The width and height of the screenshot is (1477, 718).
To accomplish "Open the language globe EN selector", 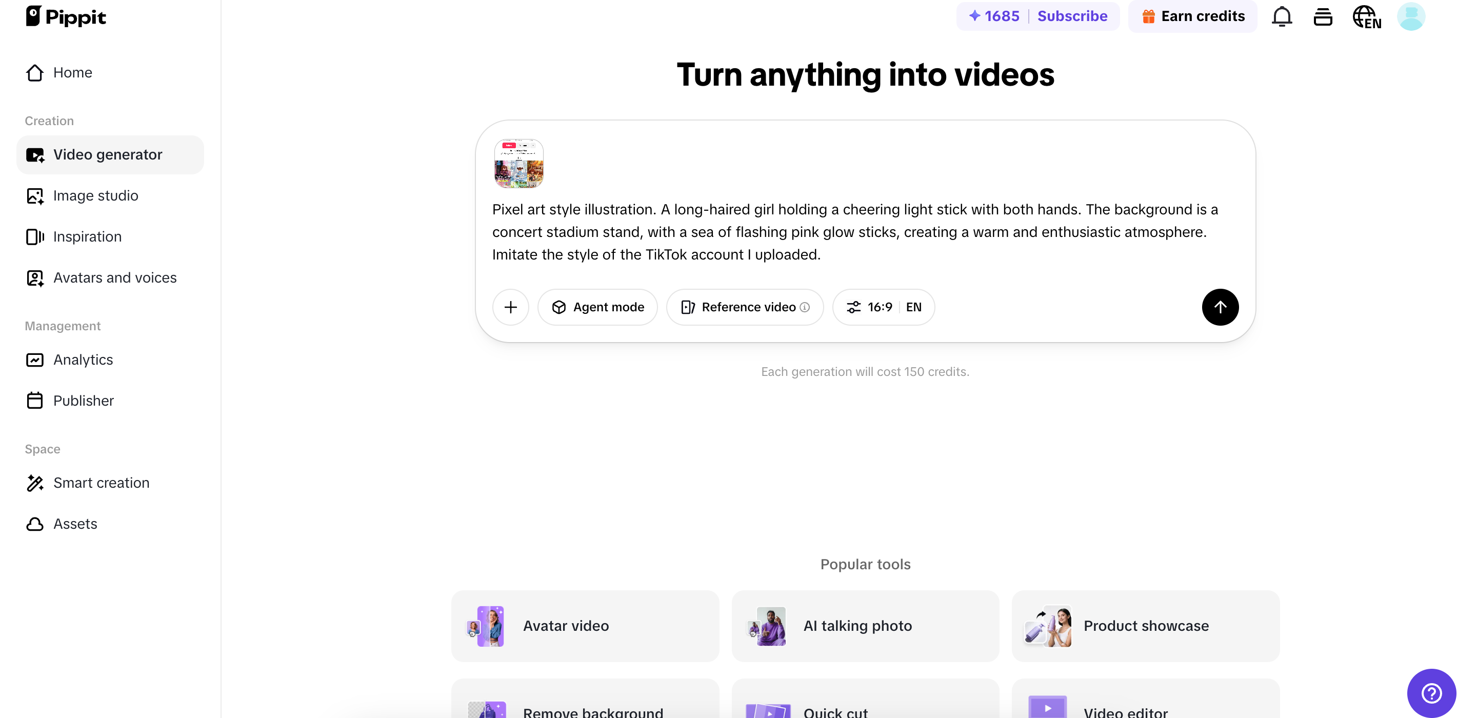I will click(1367, 16).
